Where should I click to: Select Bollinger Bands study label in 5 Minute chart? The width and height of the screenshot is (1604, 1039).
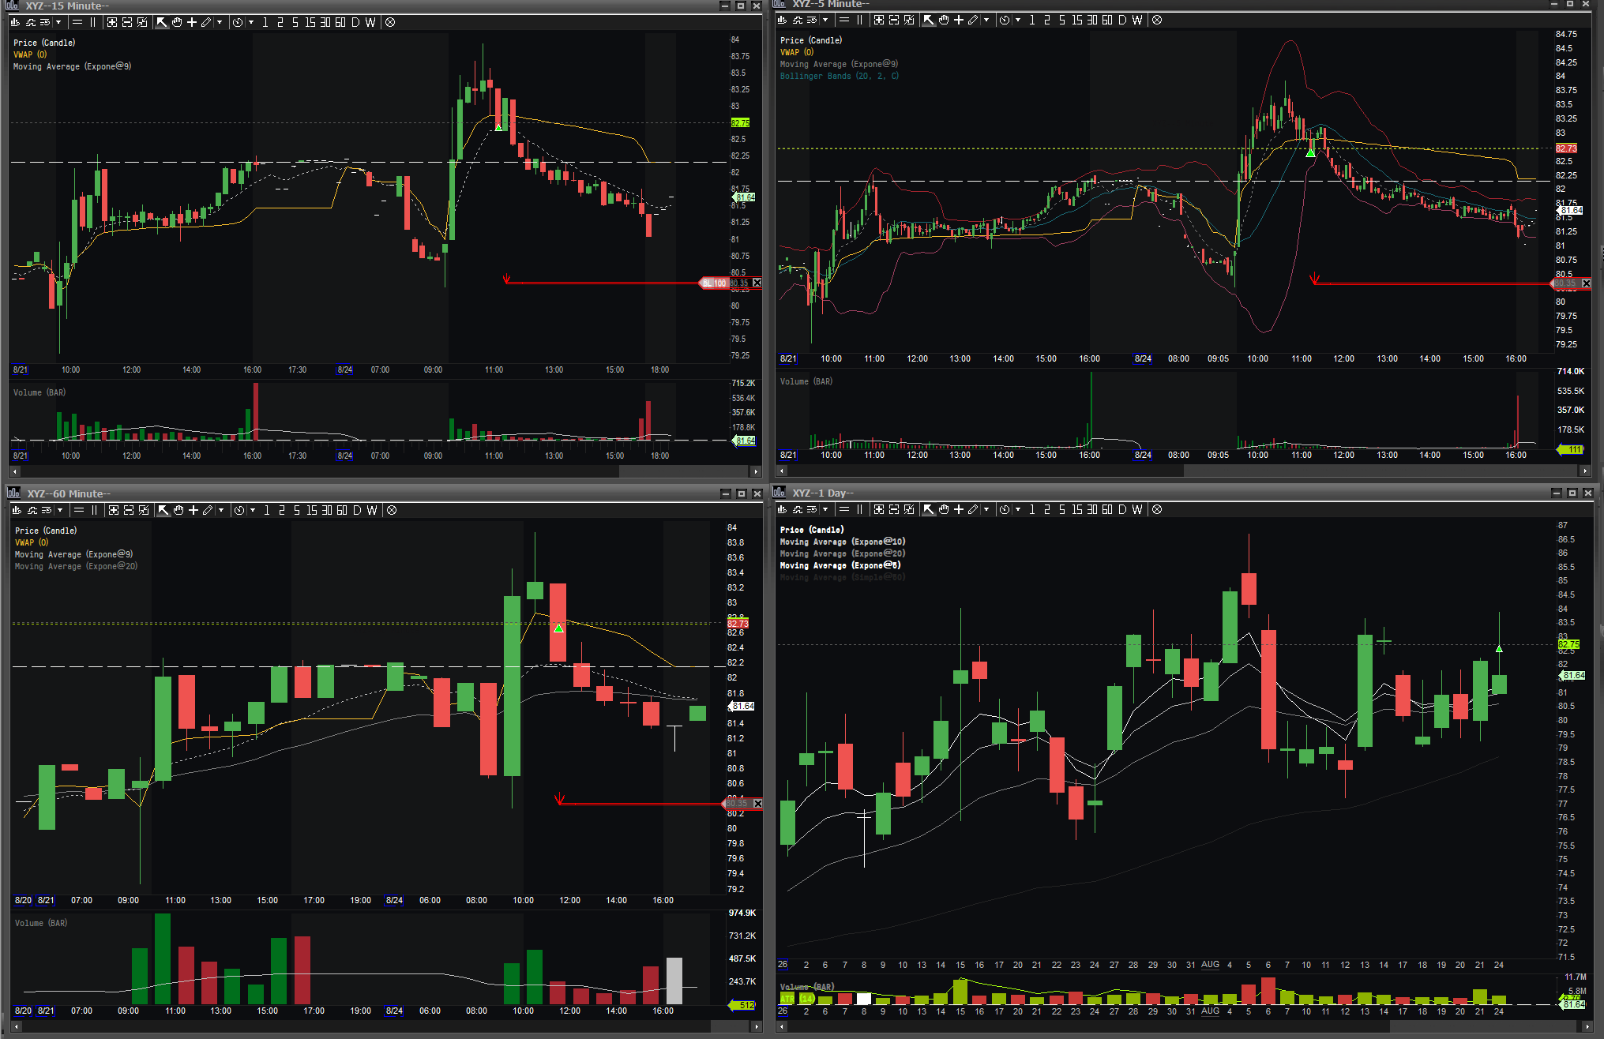pos(840,76)
